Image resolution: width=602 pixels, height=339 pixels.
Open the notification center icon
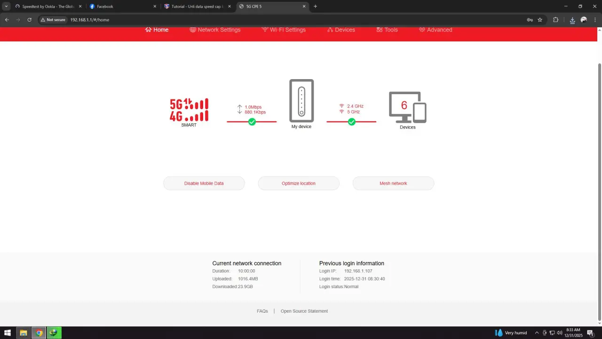click(590, 333)
